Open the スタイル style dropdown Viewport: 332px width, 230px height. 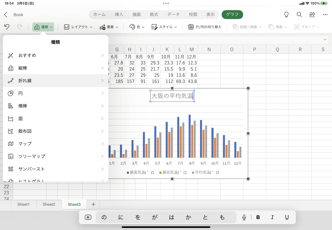point(164,27)
